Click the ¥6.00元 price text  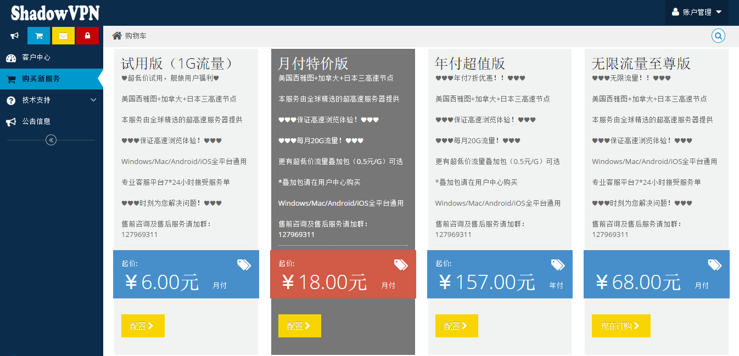coord(162,282)
